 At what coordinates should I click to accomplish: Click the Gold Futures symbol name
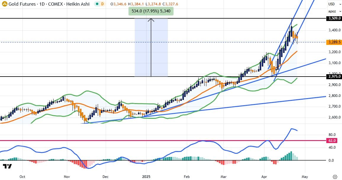click(22, 4)
